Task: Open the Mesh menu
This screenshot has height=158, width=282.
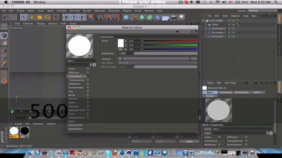Action: [x=50, y=11]
